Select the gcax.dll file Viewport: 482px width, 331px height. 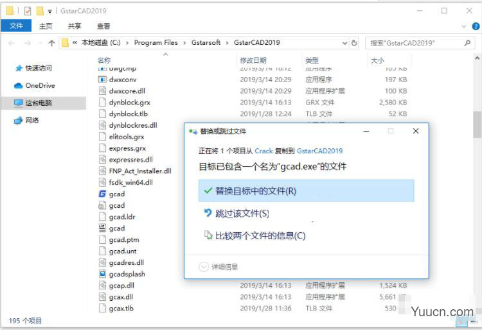point(121,296)
